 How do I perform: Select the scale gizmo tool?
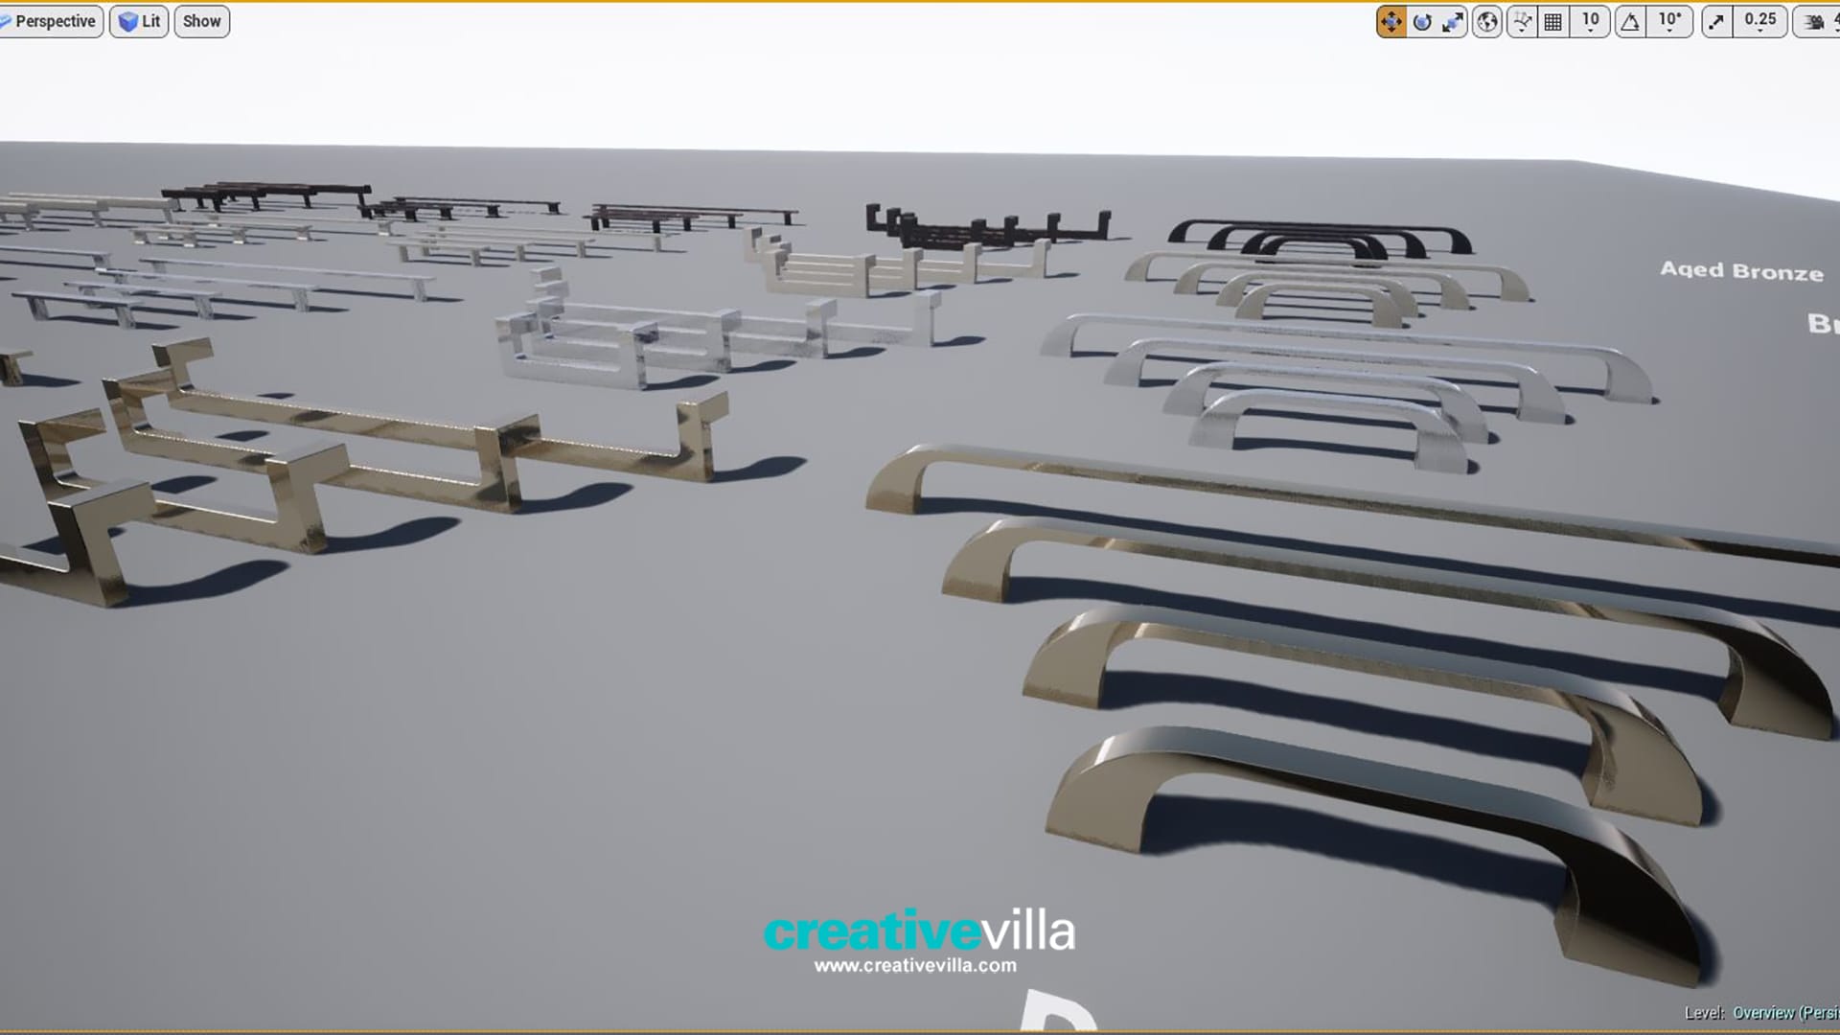(1453, 21)
